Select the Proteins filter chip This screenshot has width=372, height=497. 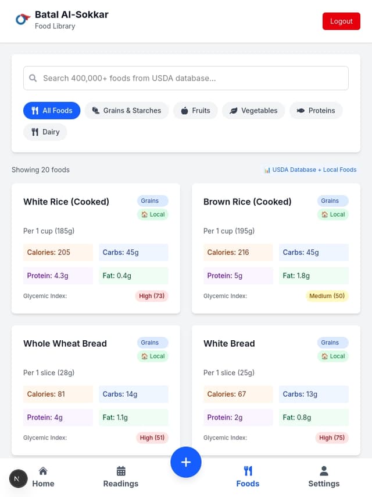[x=316, y=111]
